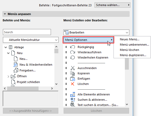Select Alle Elemente aktivieren in the menu list
The image size is (151, 116).
[x=94, y=94]
